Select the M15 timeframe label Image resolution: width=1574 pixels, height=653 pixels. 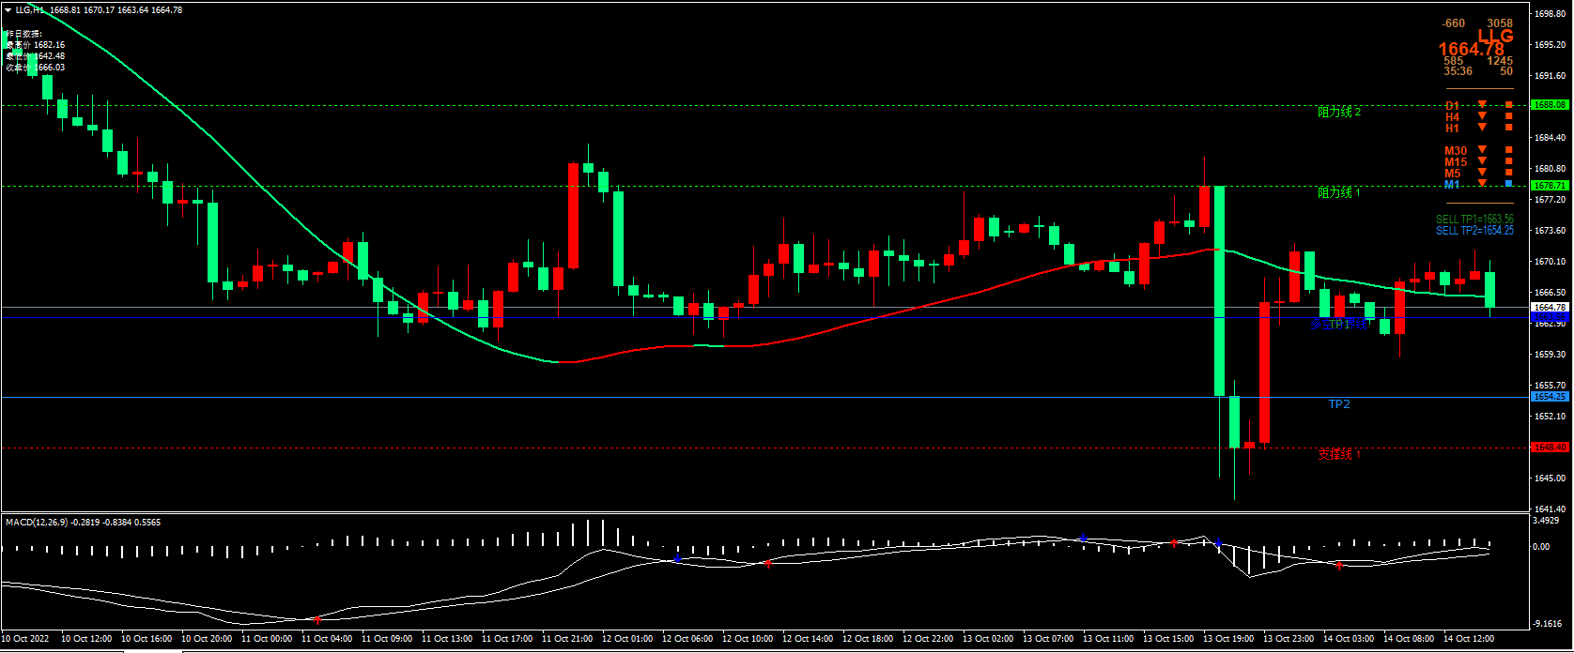point(1456,162)
